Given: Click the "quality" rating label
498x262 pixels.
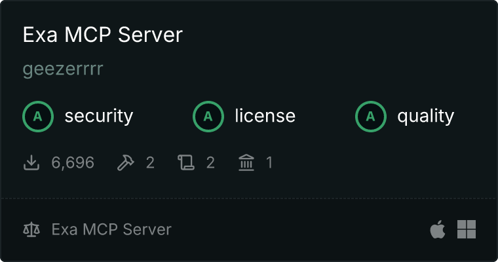Looking at the screenshot, I should [x=425, y=117].
